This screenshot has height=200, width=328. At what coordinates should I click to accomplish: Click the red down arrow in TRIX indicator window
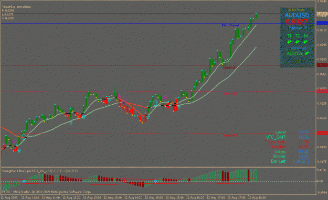point(125,181)
